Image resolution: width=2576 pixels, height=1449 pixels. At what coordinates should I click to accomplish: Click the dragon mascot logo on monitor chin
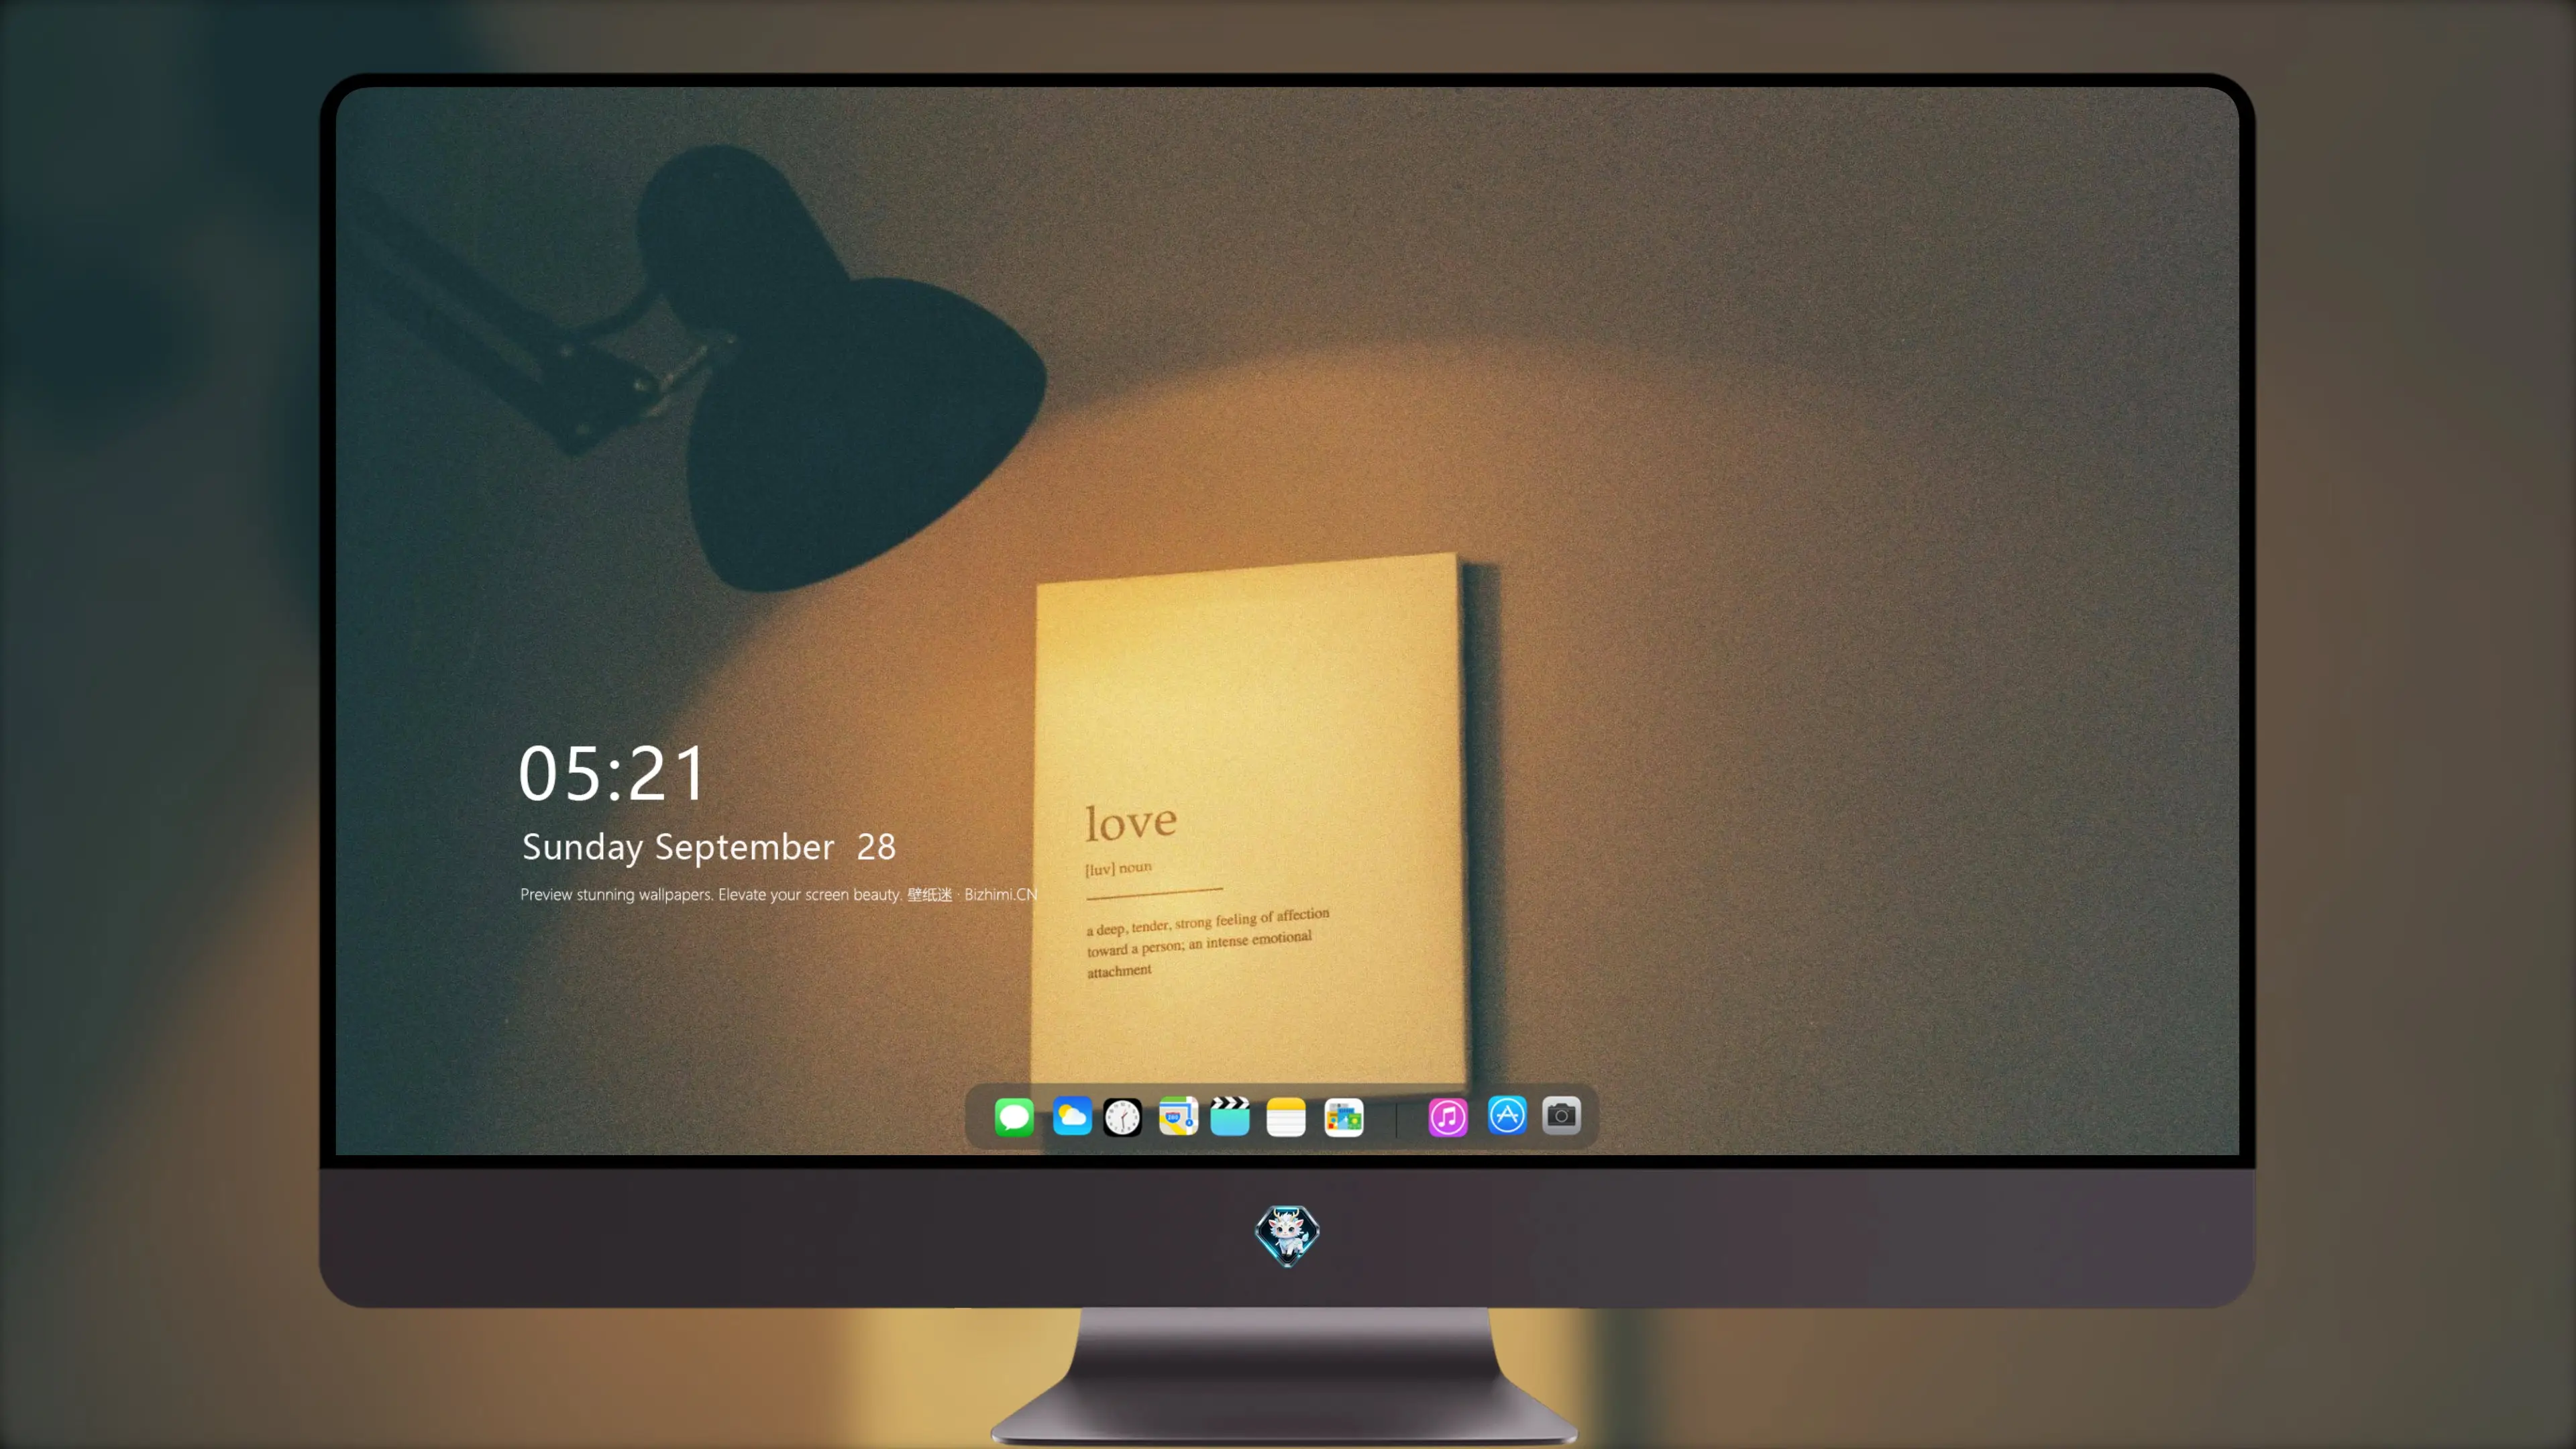(x=1287, y=1236)
